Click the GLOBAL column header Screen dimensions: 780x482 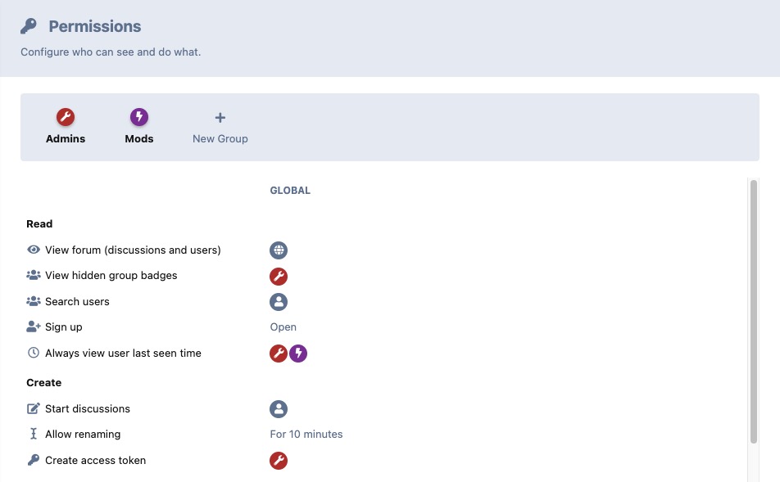(290, 190)
